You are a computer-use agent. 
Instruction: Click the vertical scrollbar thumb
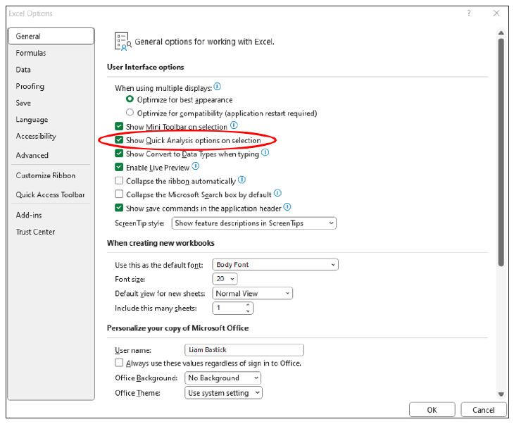pos(501,152)
